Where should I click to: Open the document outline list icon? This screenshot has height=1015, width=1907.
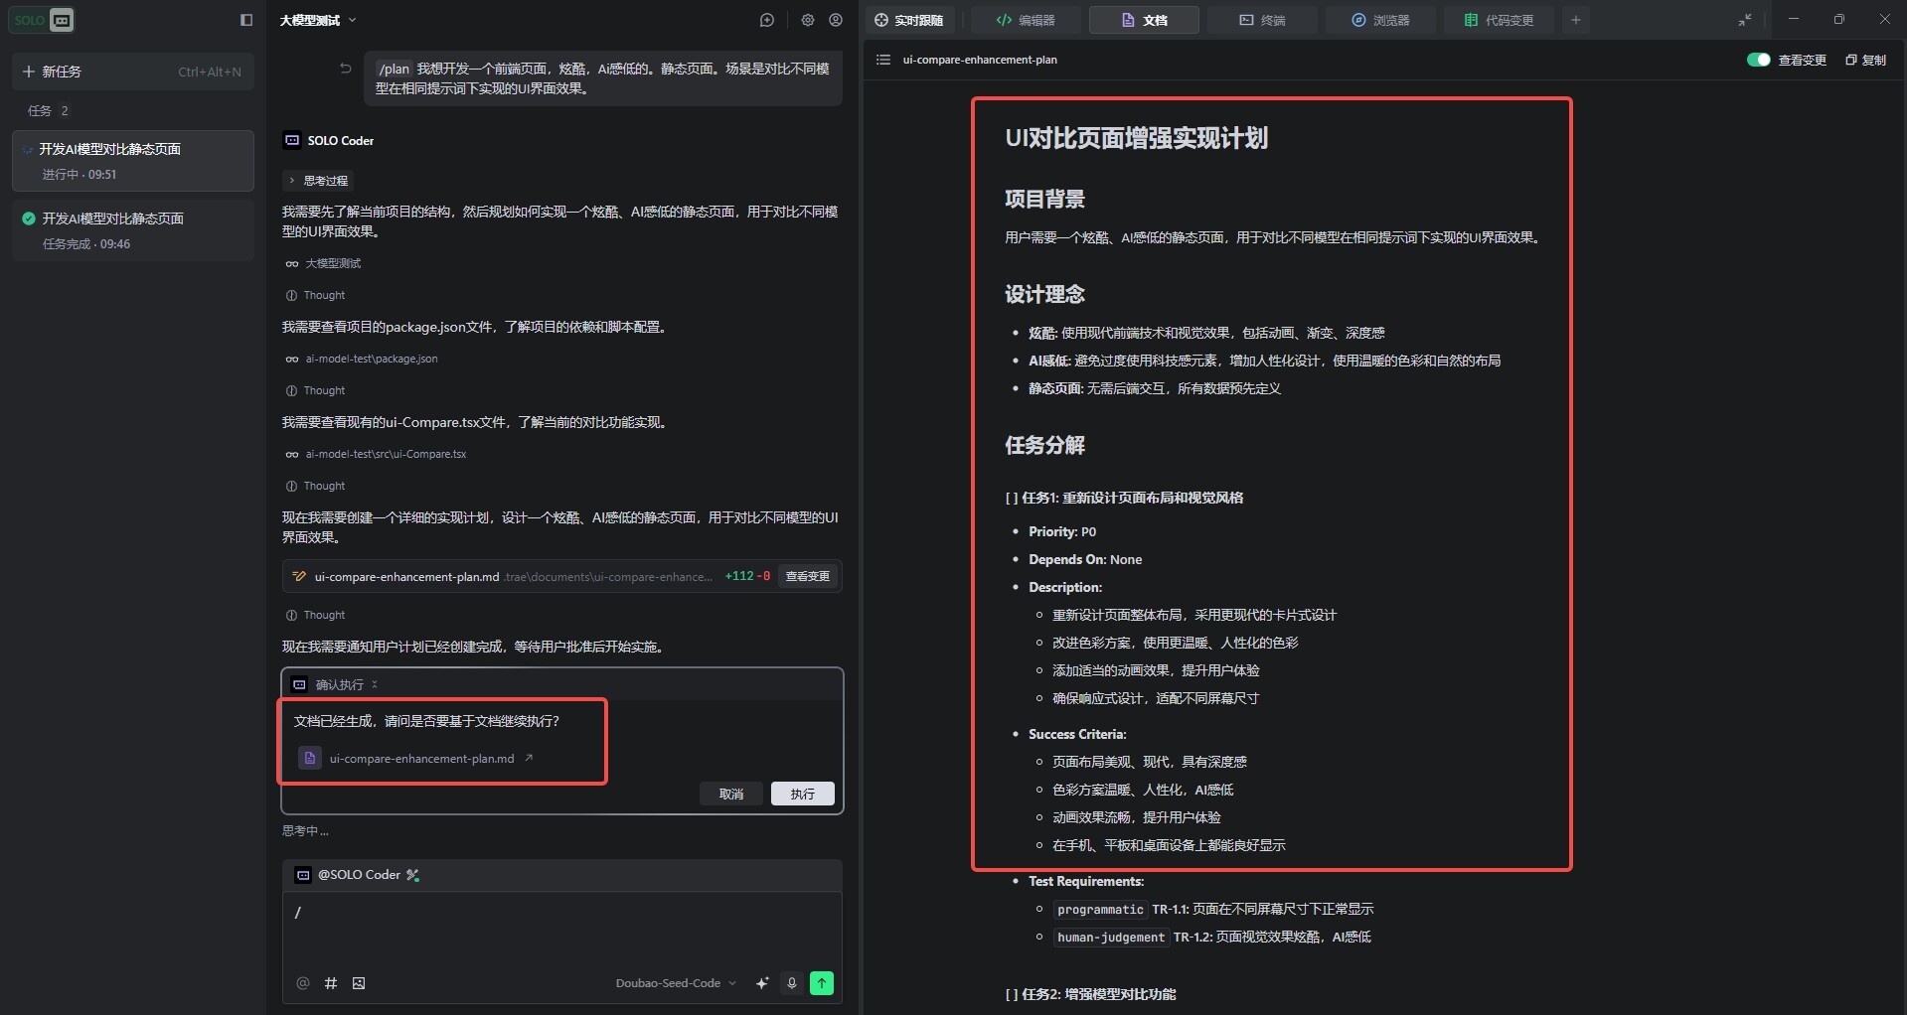(x=882, y=60)
